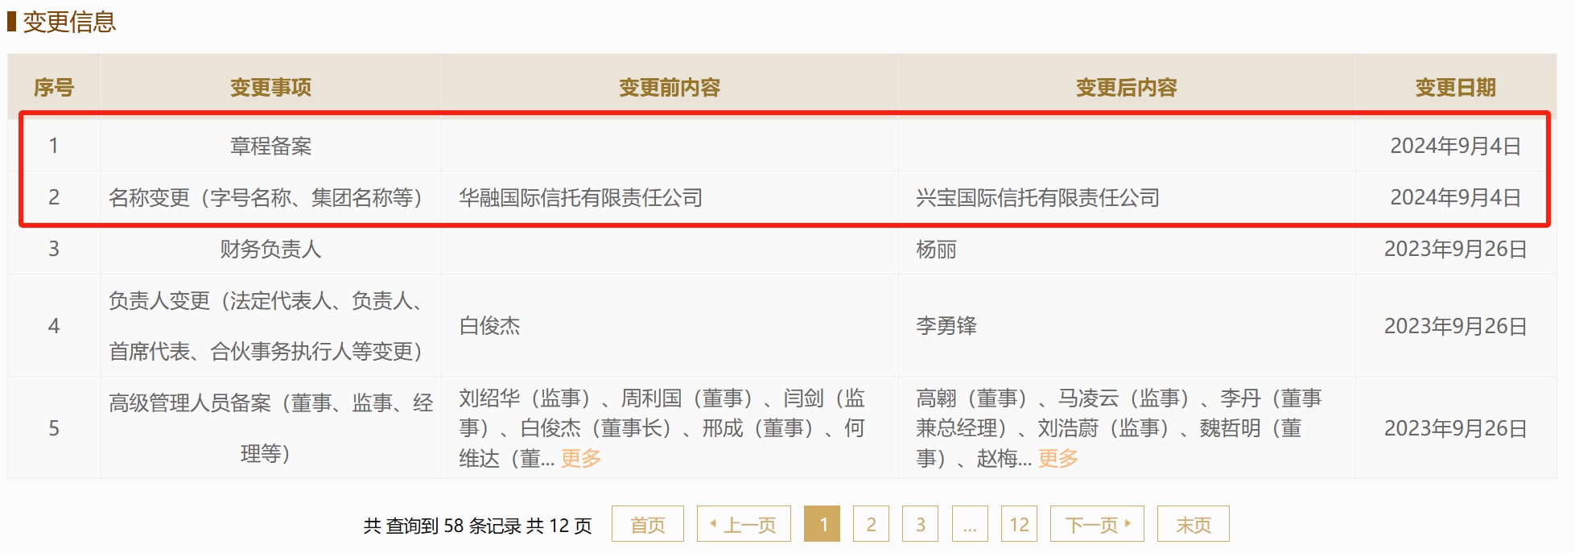Click the 变更事项 column header
Viewport: 1575px width, 553px height.
(x=270, y=87)
